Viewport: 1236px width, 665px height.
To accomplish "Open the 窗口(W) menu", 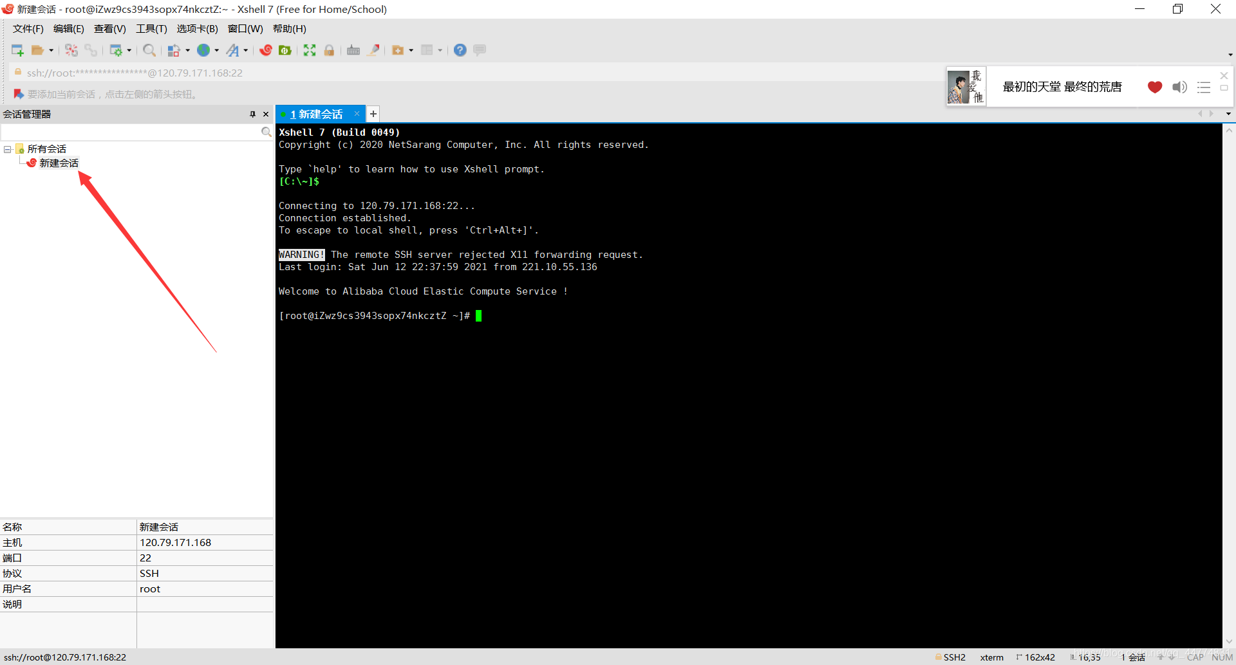I will point(245,29).
